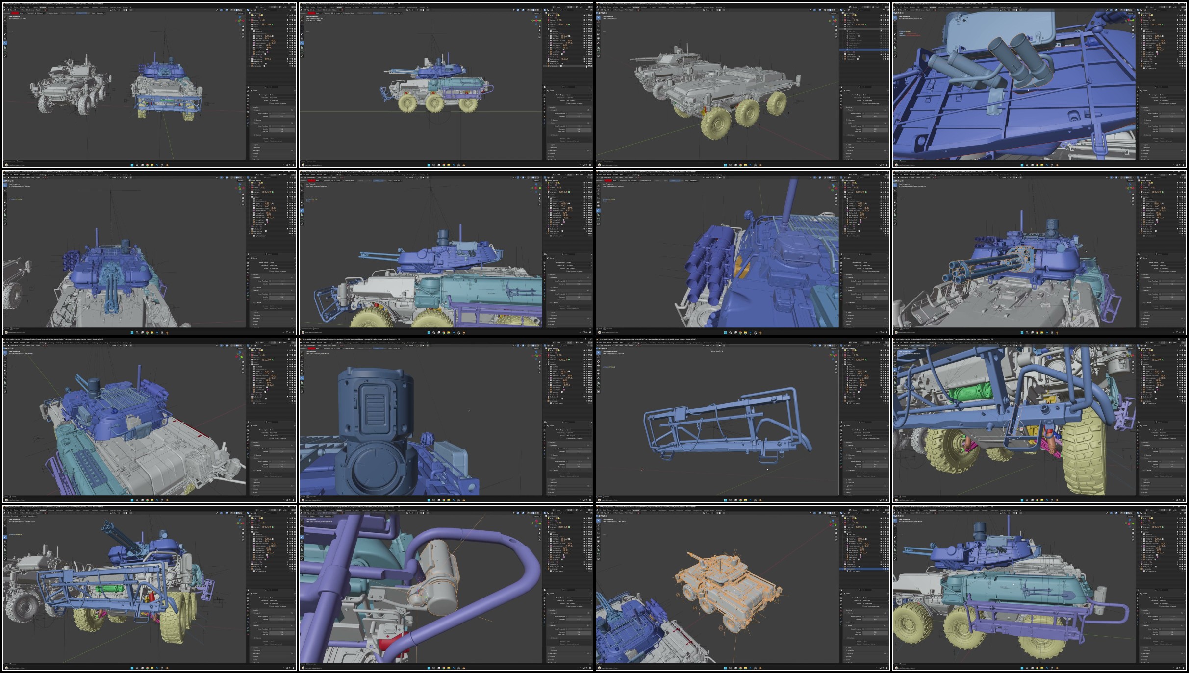Open screenshot of grey launcher tubes on blue roof
The height and width of the screenshot is (673, 1189).
(1039, 85)
